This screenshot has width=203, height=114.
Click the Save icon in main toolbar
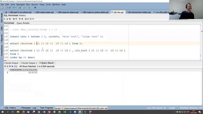click(7, 8)
